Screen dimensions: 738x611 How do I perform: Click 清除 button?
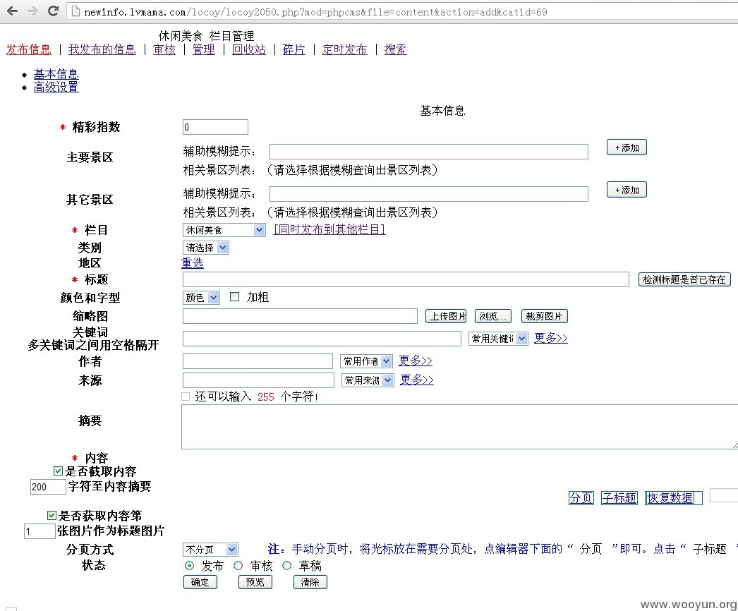[x=310, y=582]
